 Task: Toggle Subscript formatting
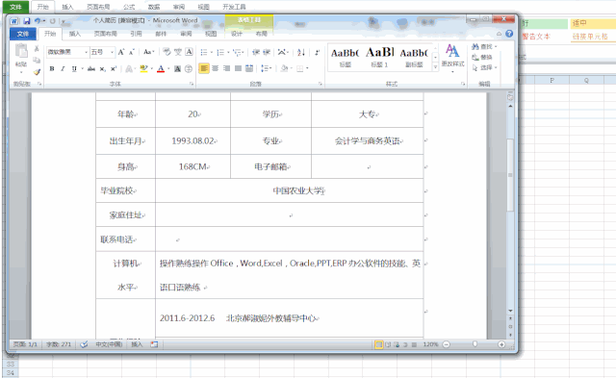(x=102, y=68)
